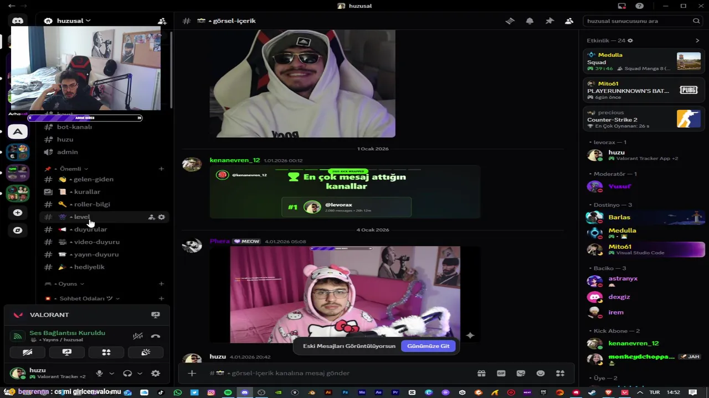Open emoji picker icon
The image size is (709, 398).
pos(541,373)
